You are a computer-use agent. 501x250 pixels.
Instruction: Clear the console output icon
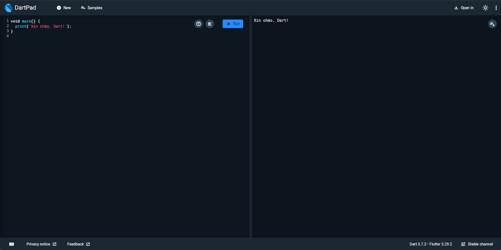[x=492, y=24]
